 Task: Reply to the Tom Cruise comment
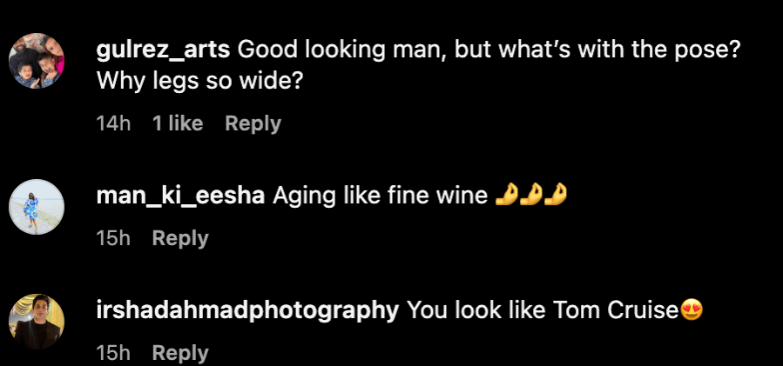180,353
